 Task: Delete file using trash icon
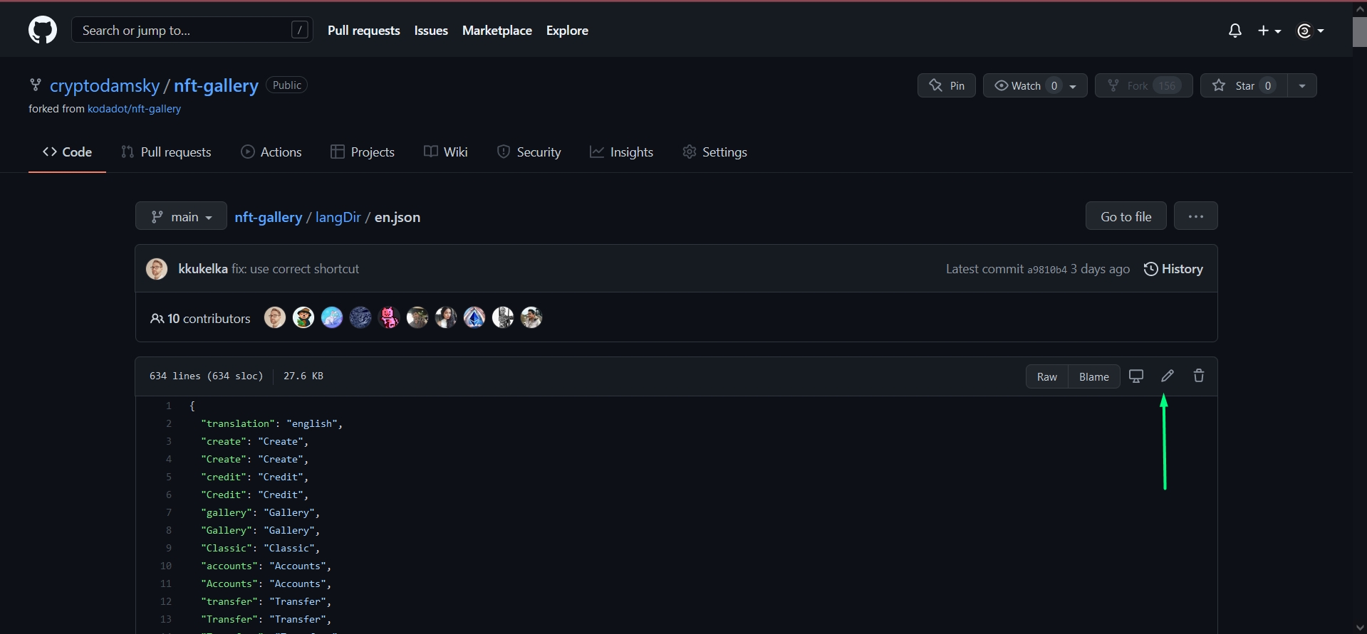(1198, 376)
